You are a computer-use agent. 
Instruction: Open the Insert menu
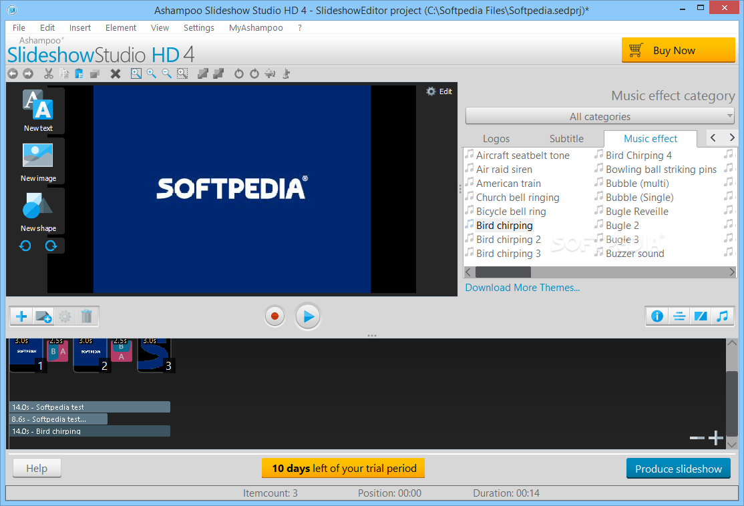(79, 27)
